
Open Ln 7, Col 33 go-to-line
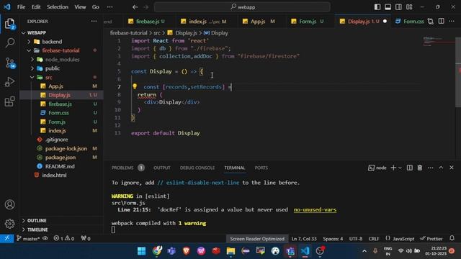click(x=304, y=238)
